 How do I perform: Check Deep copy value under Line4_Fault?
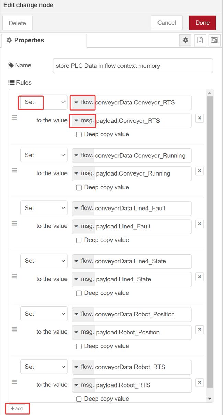point(79,240)
